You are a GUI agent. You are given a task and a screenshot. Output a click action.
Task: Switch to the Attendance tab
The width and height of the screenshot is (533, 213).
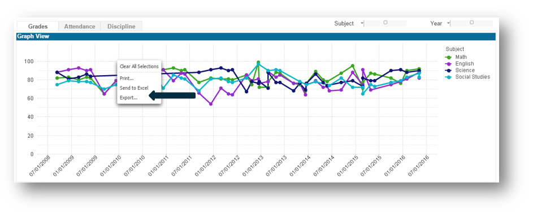point(80,27)
